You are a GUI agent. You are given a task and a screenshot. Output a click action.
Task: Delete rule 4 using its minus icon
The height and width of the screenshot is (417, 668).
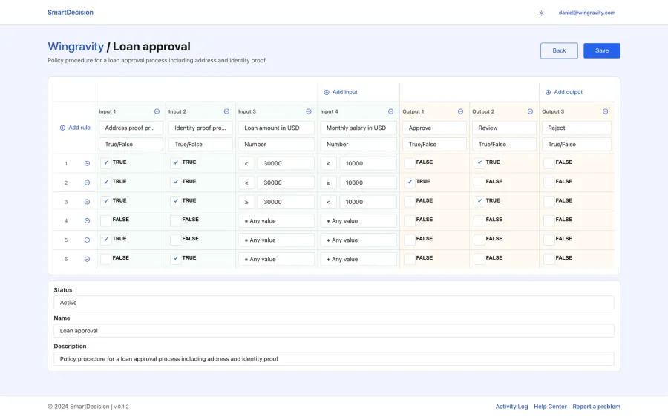(x=87, y=220)
